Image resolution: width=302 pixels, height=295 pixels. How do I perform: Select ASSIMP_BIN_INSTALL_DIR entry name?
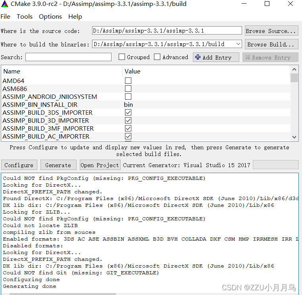(40, 105)
